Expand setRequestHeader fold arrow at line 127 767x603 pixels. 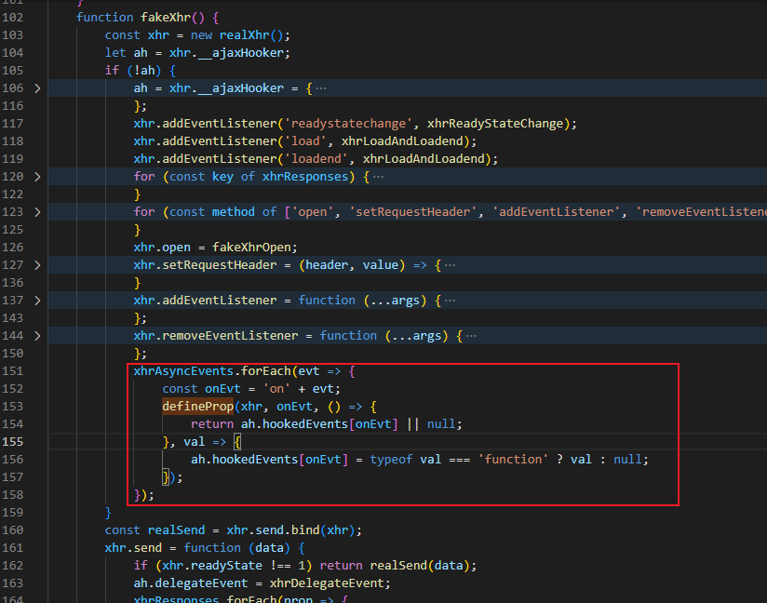pos(37,265)
